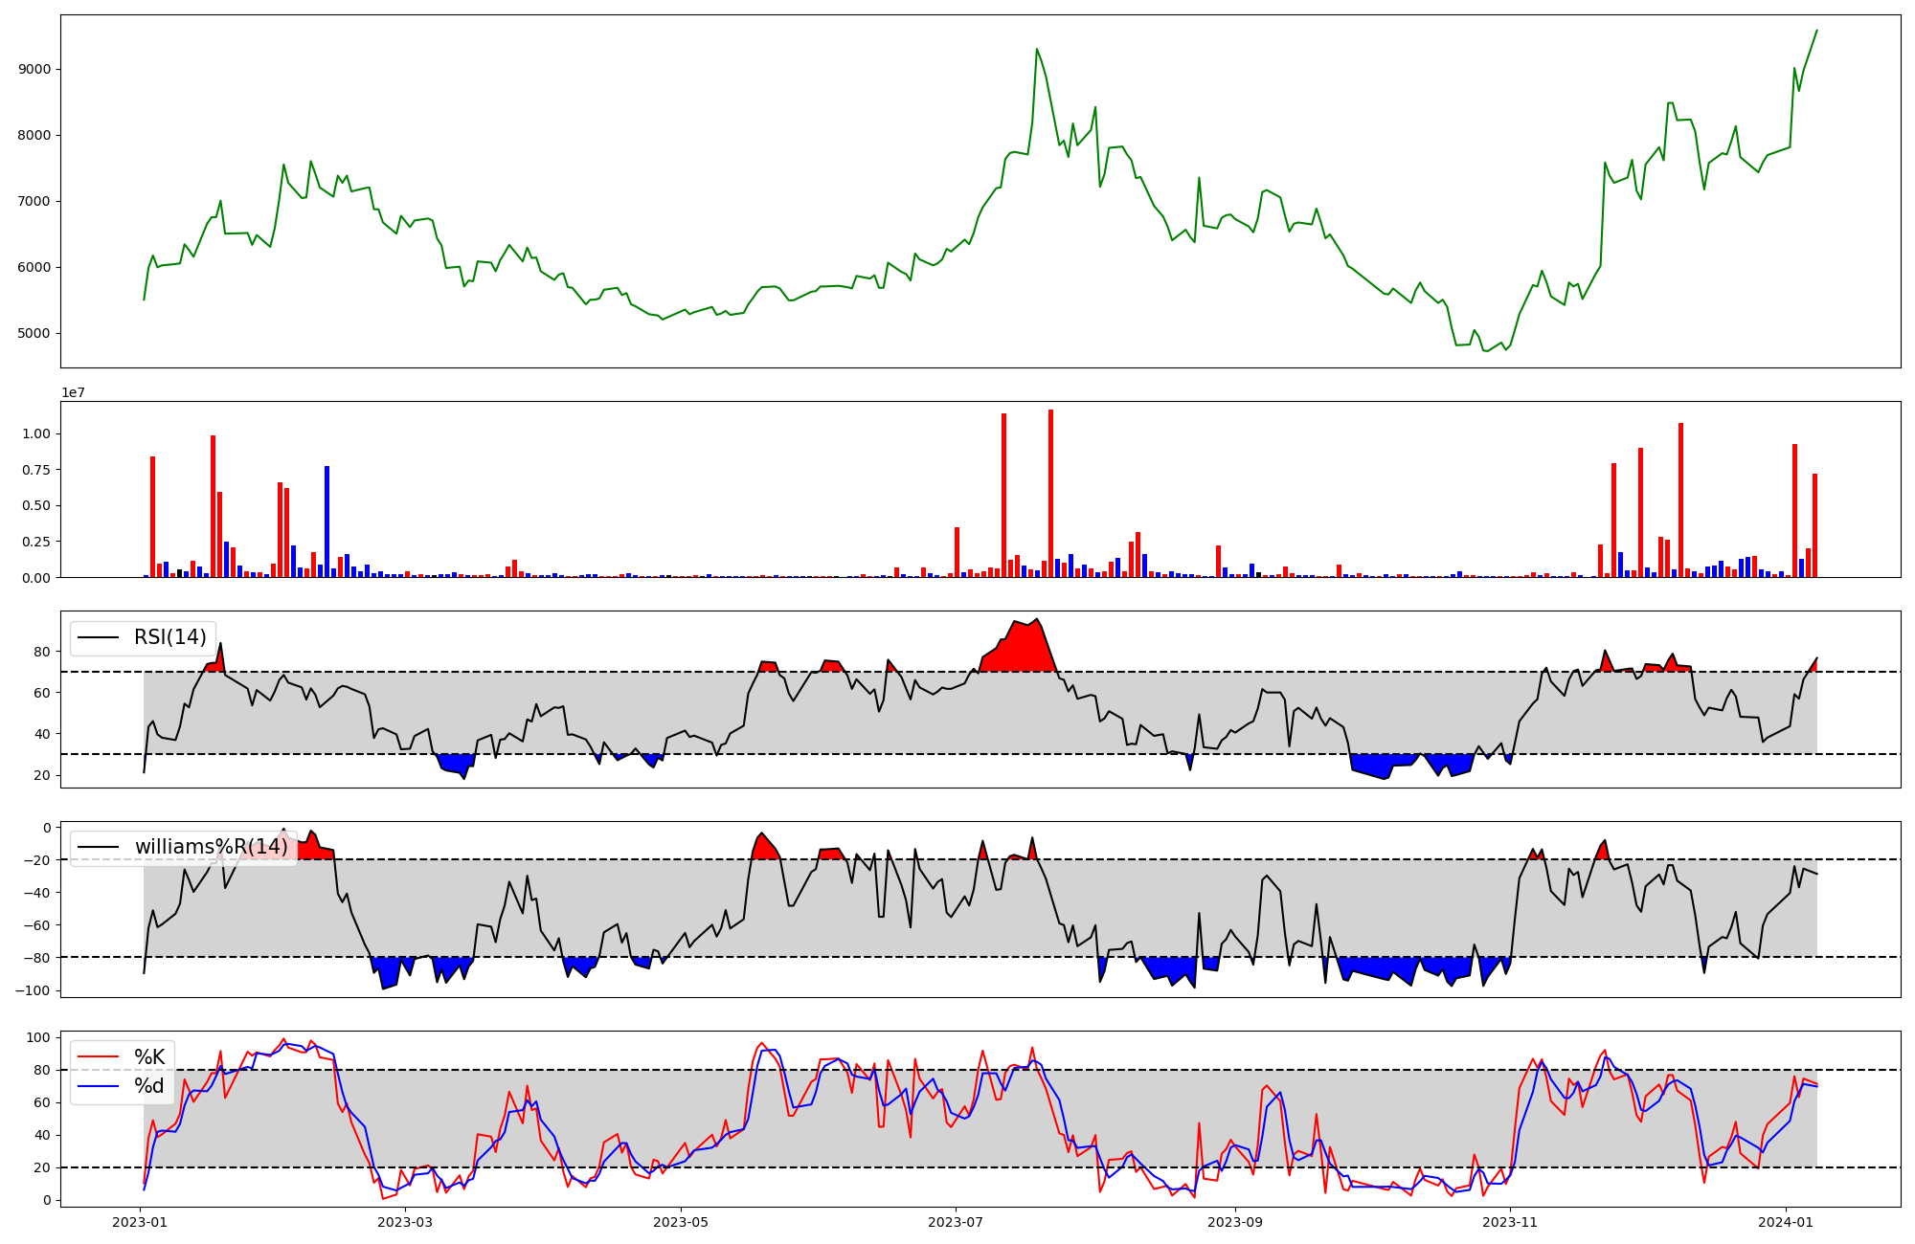
Task: Click the 2023-07 x-axis date label
Action: click(x=955, y=1222)
